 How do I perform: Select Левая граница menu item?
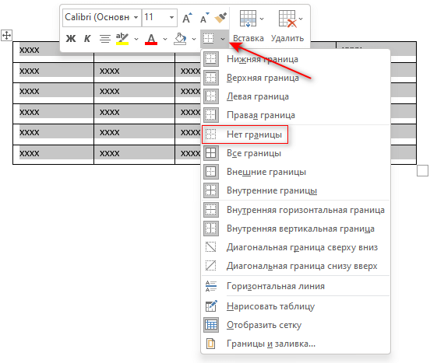296,96
